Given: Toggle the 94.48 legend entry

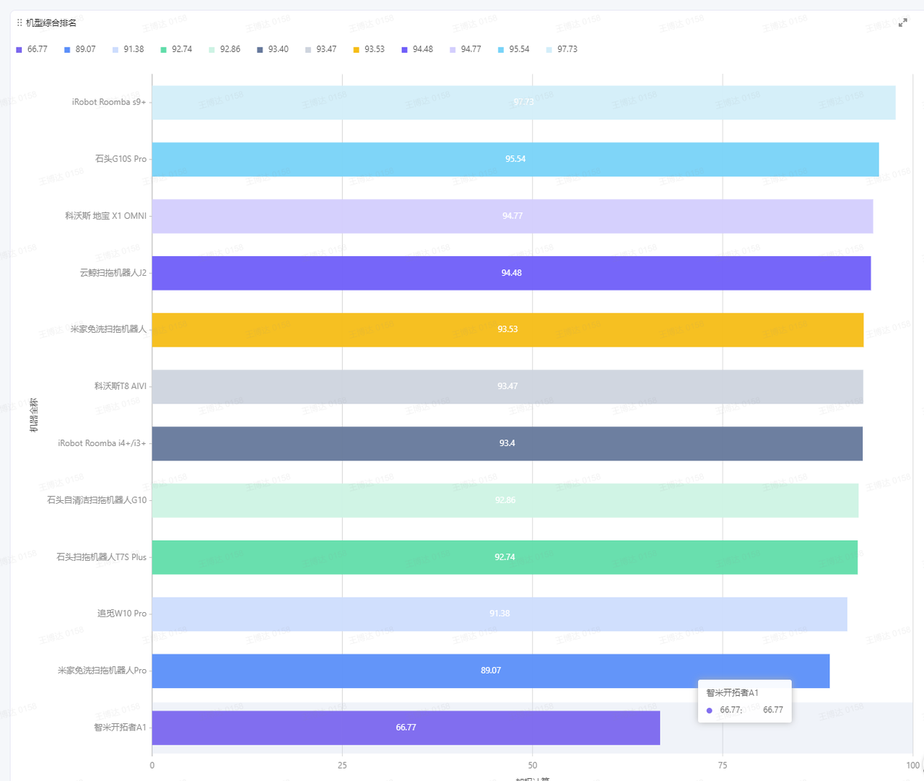Looking at the screenshot, I should [x=417, y=49].
